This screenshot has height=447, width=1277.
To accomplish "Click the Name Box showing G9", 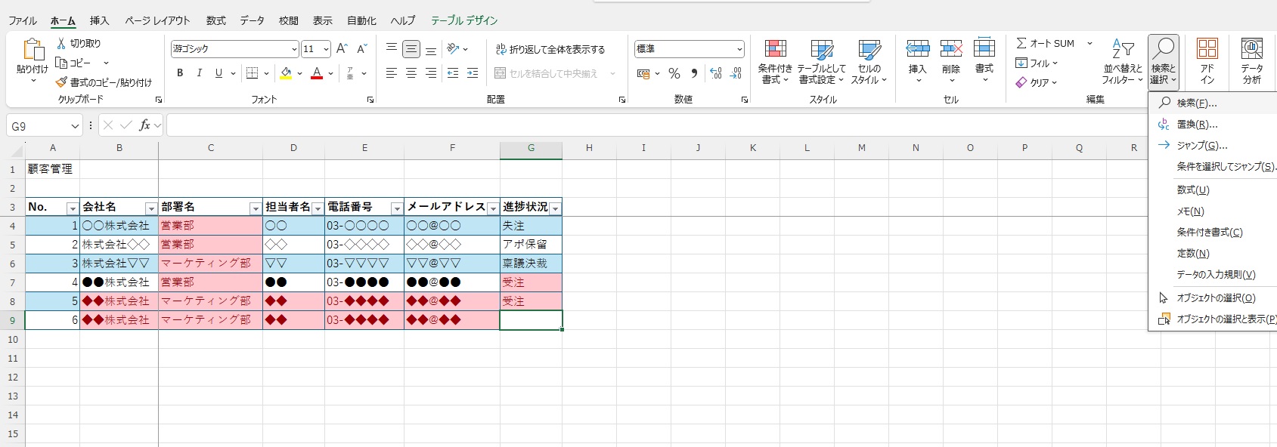I will pos(38,126).
